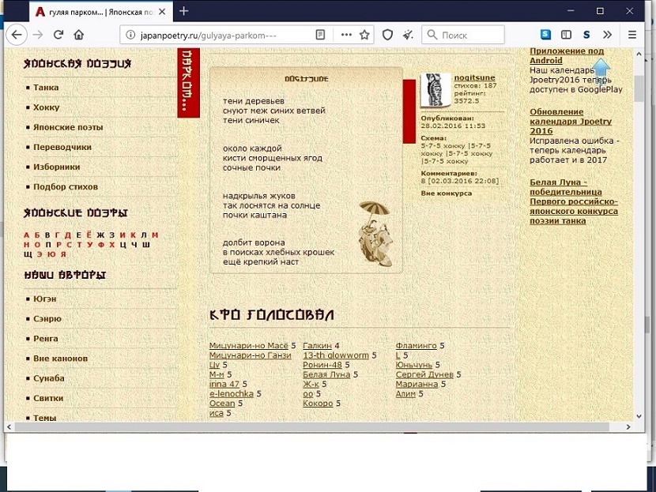
Task: Go to the browser Home icon
Action: [x=79, y=35]
